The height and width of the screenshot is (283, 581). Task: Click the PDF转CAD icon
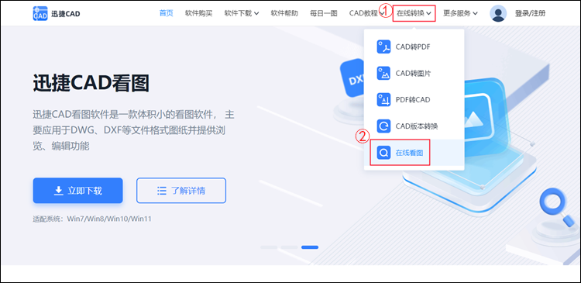[383, 100]
